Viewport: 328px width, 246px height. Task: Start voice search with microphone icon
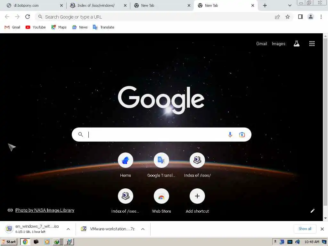pyautogui.click(x=230, y=135)
